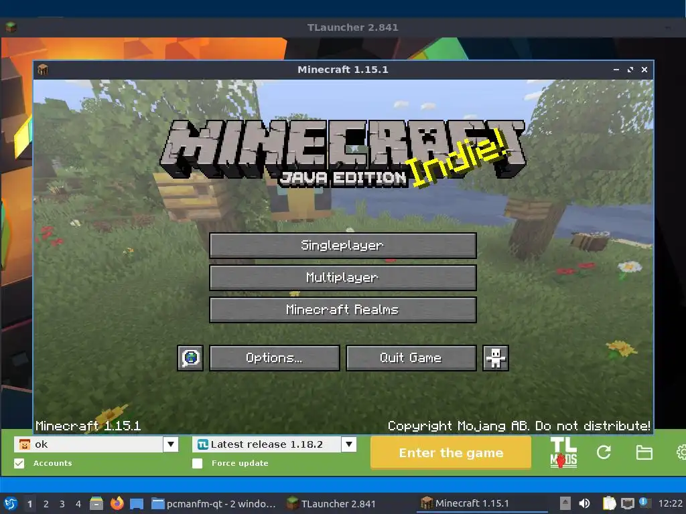686x514 pixels.
Task: Click the Minecraft 1.15.1 window title bar
Action: click(343, 70)
